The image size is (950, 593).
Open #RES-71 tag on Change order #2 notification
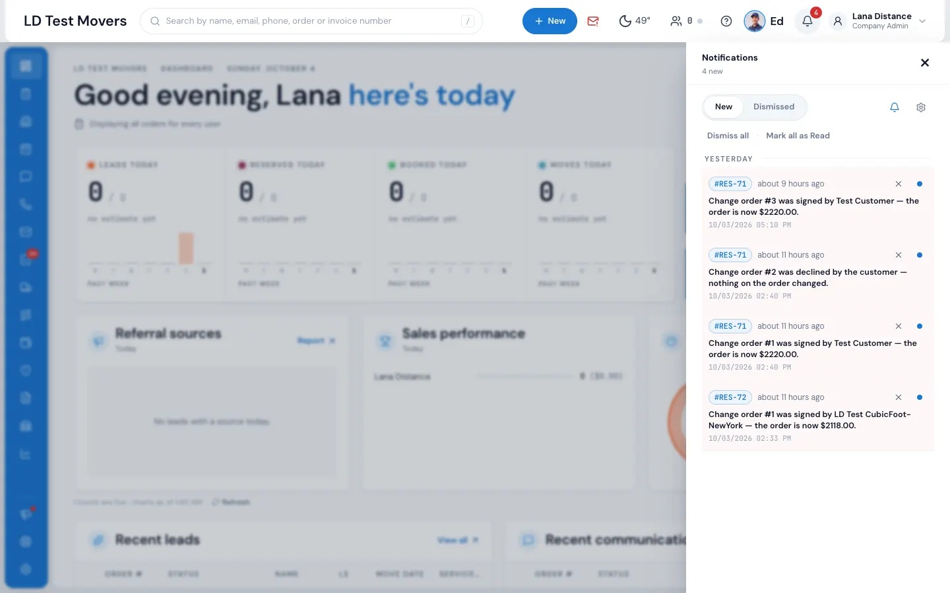coord(730,255)
